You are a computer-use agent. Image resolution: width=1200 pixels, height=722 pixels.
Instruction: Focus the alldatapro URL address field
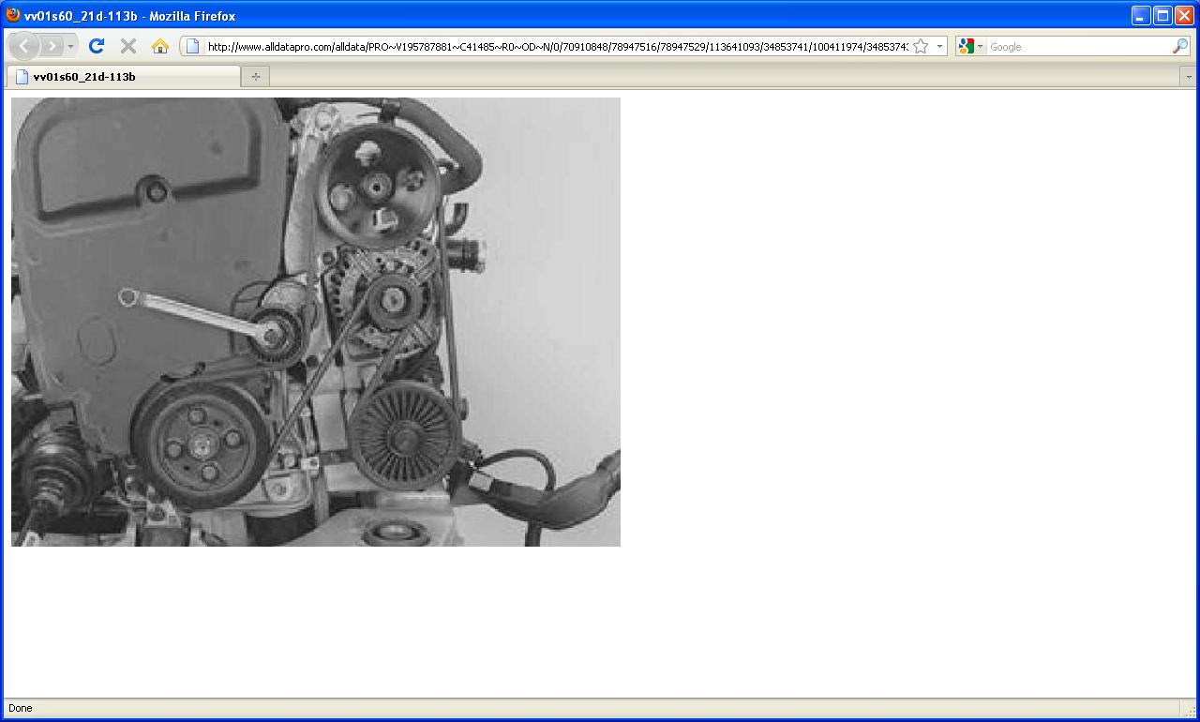[x=557, y=47]
